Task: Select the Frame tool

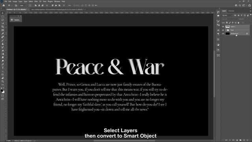Action: click(3, 30)
